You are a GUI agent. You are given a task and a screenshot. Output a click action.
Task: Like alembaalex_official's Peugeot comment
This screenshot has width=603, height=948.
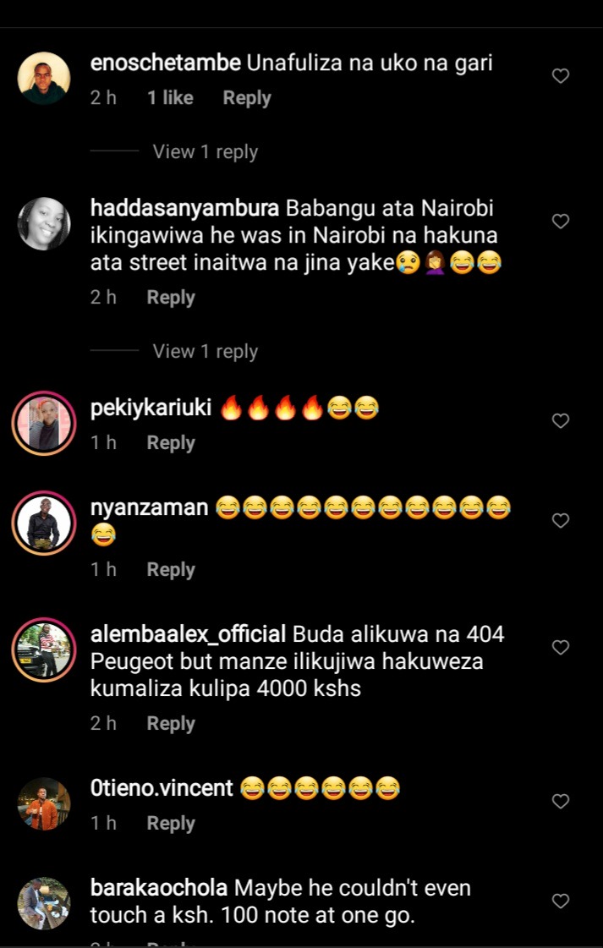tap(561, 648)
